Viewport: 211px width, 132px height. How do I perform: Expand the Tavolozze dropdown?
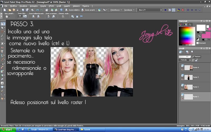click(134, 10)
